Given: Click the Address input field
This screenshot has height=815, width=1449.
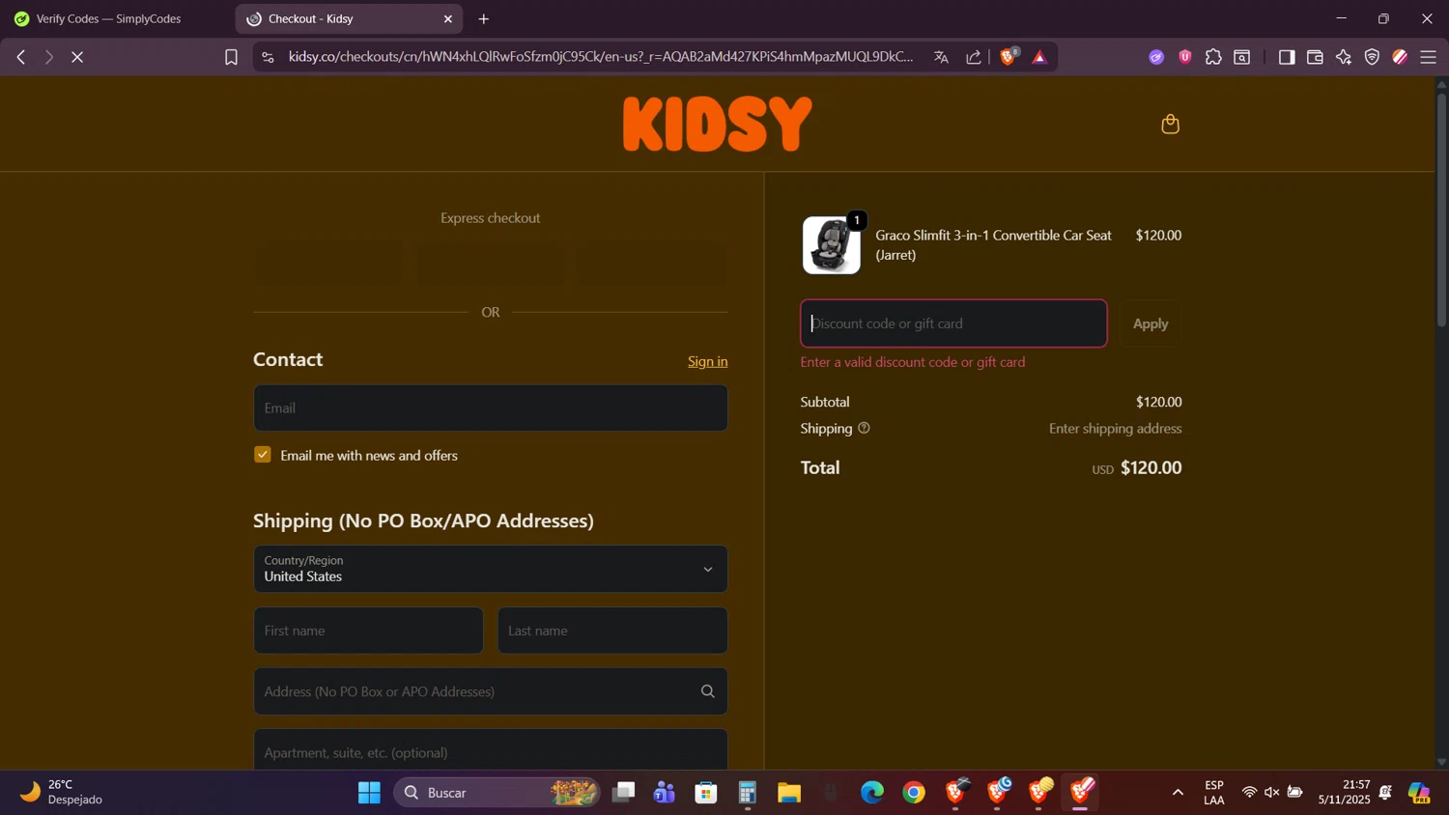Looking at the screenshot, I should pos(491,691).
